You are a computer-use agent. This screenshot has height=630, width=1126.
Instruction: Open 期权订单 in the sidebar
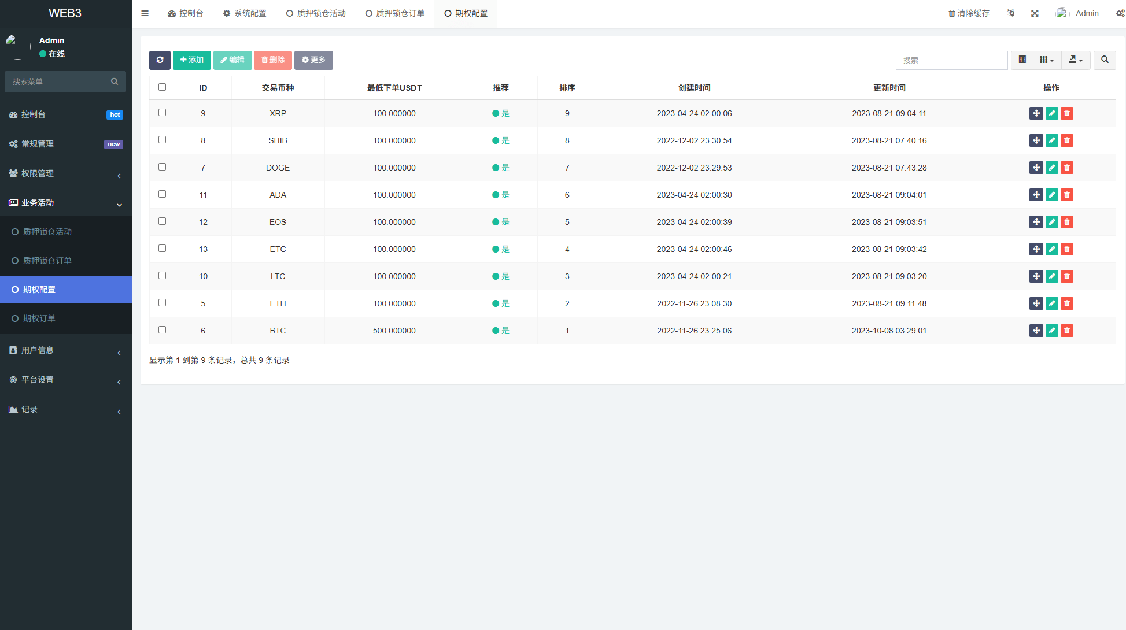tap(39, 318)
